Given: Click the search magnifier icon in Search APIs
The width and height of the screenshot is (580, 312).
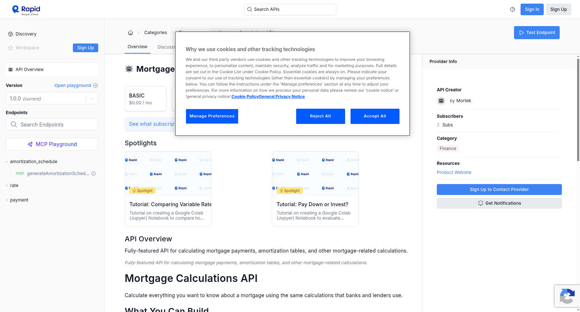Looking at the screenshot, I should click(x=249, y=9).
